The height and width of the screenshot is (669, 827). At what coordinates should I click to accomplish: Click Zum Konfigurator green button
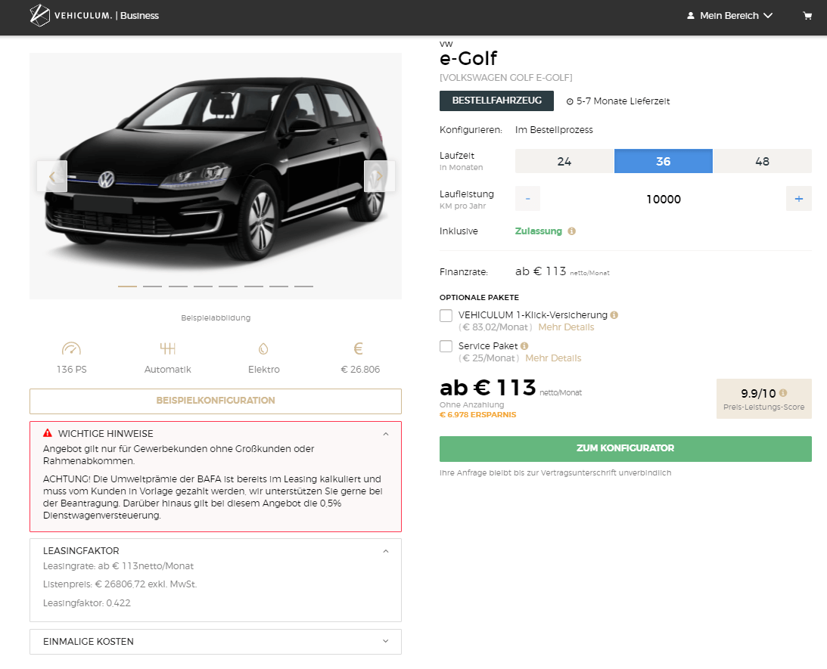coord(626,449)
